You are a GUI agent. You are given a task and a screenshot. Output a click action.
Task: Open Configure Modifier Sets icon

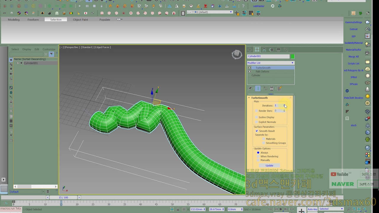280,88
